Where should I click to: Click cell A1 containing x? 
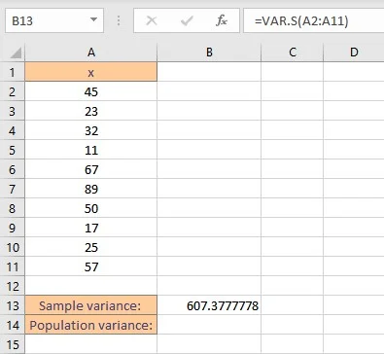pos(91,72)
